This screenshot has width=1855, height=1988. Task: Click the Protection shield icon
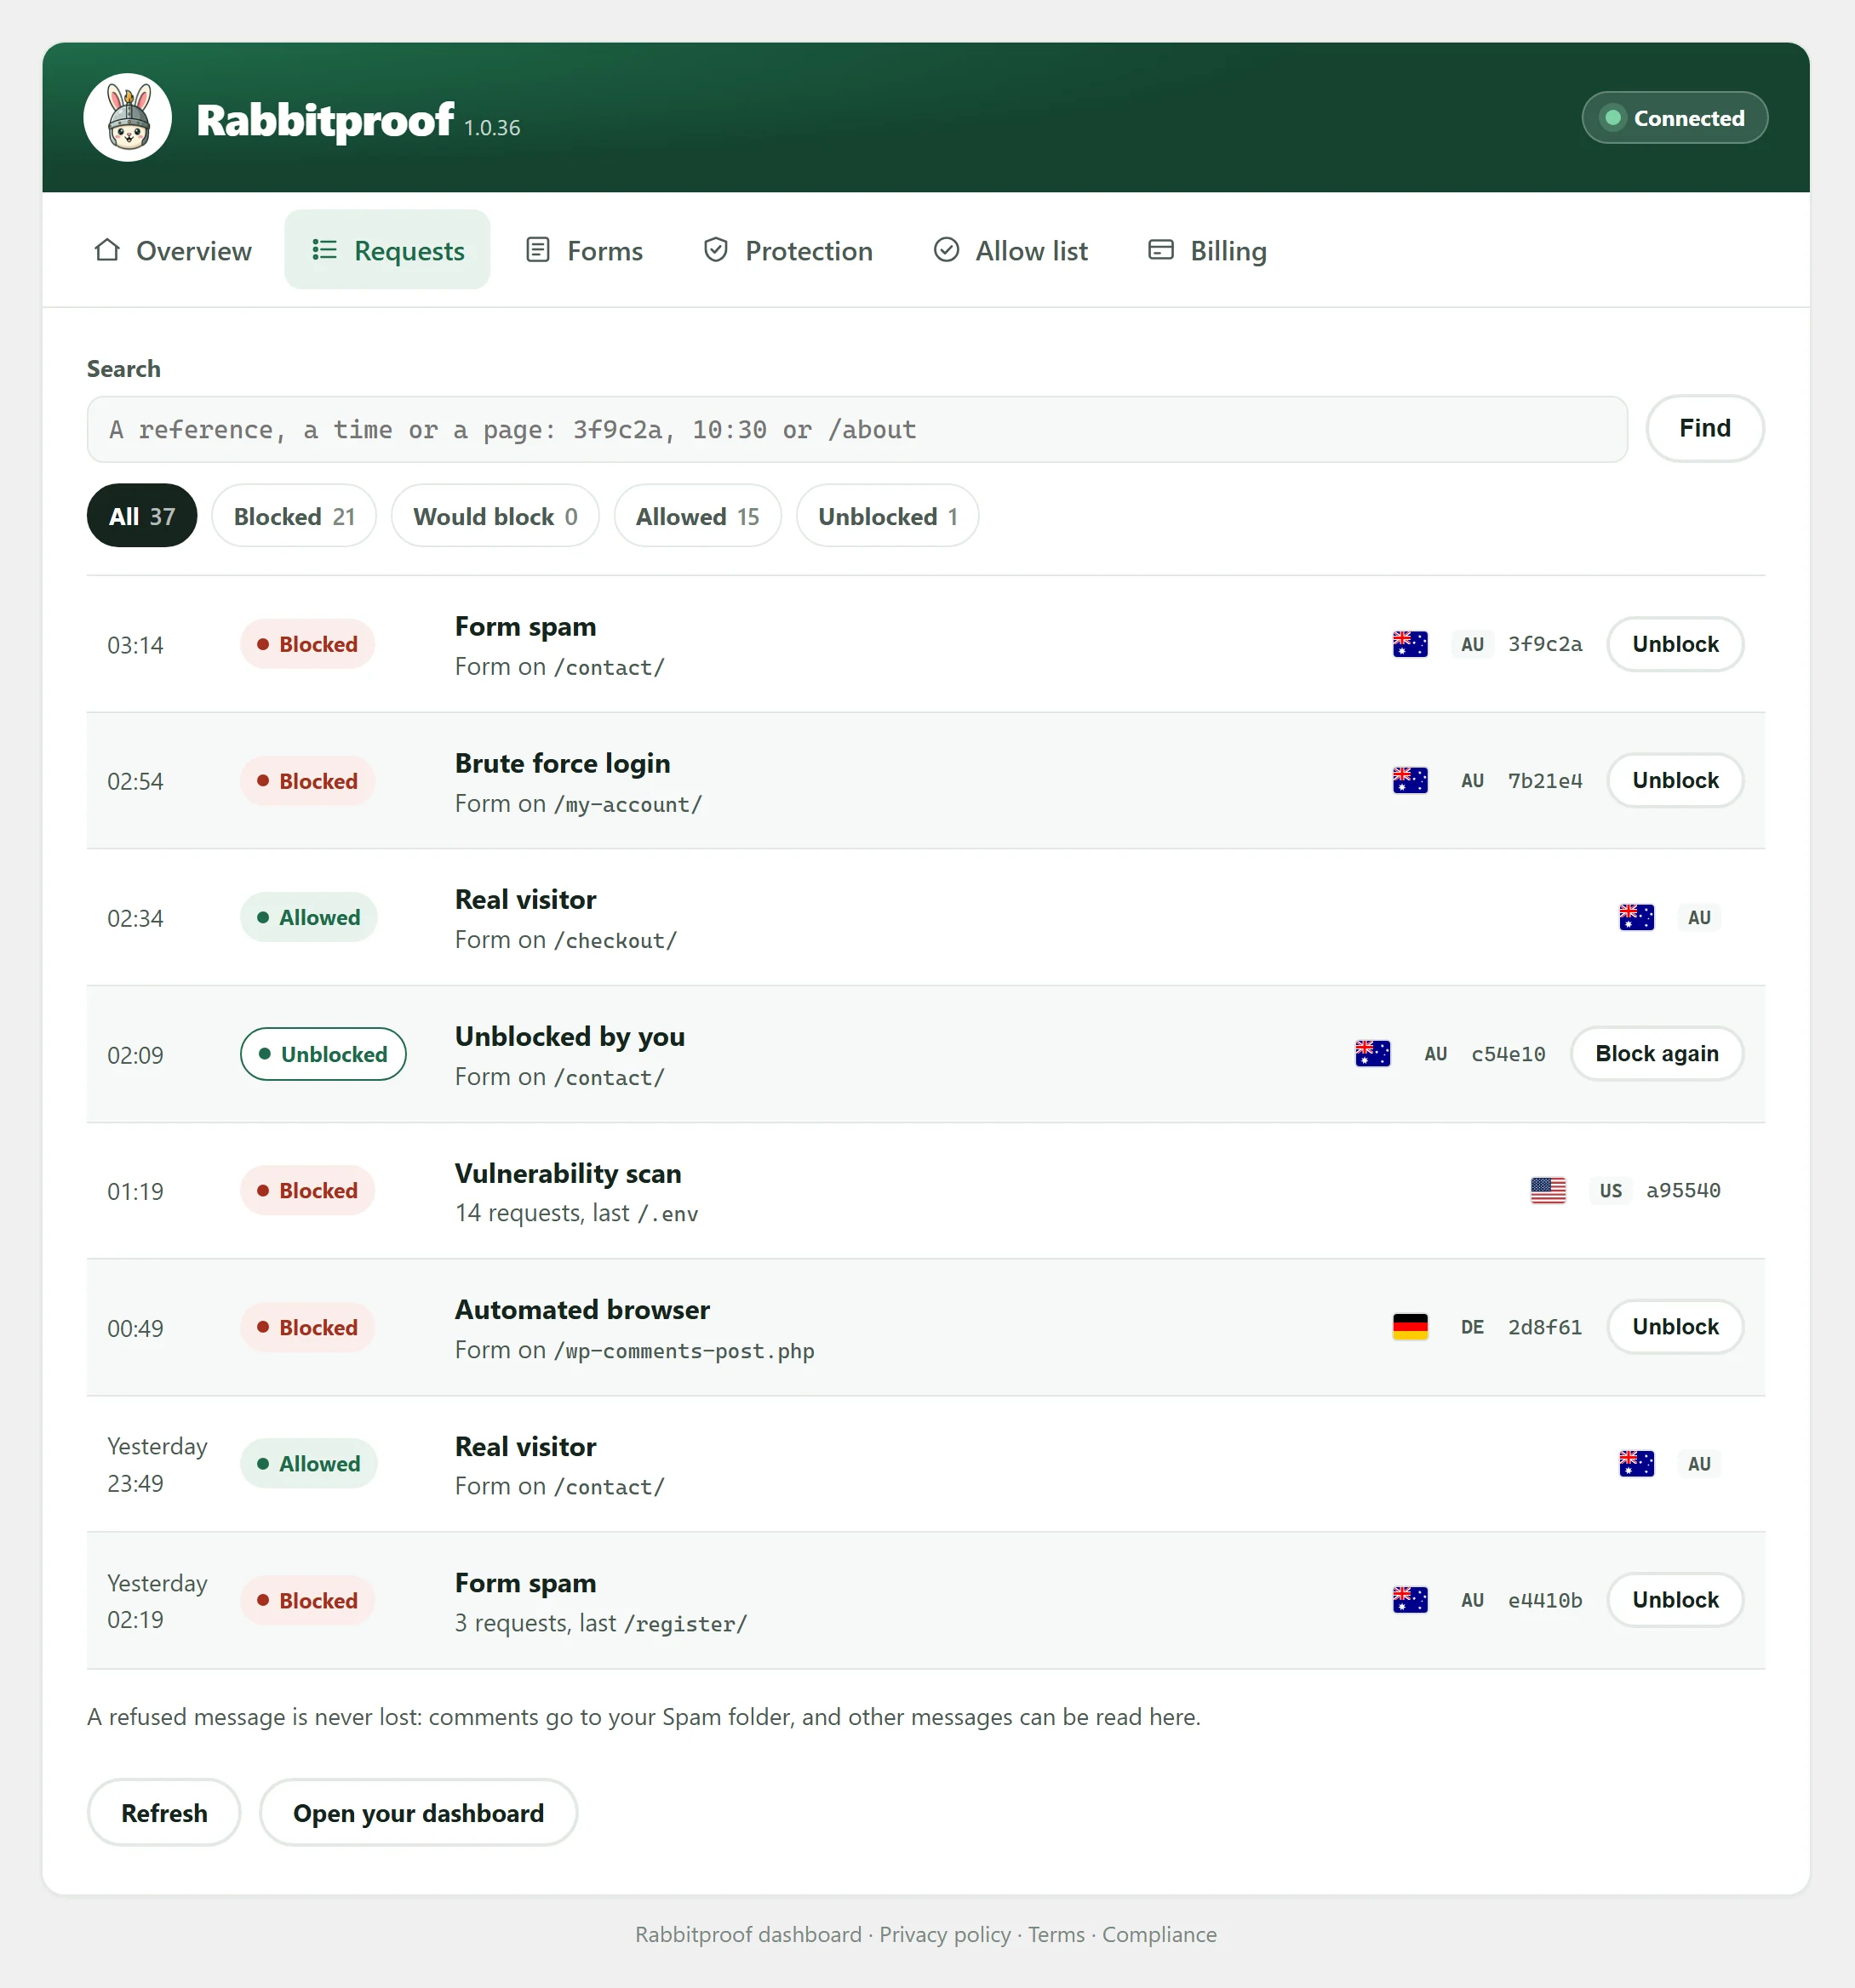715,250
